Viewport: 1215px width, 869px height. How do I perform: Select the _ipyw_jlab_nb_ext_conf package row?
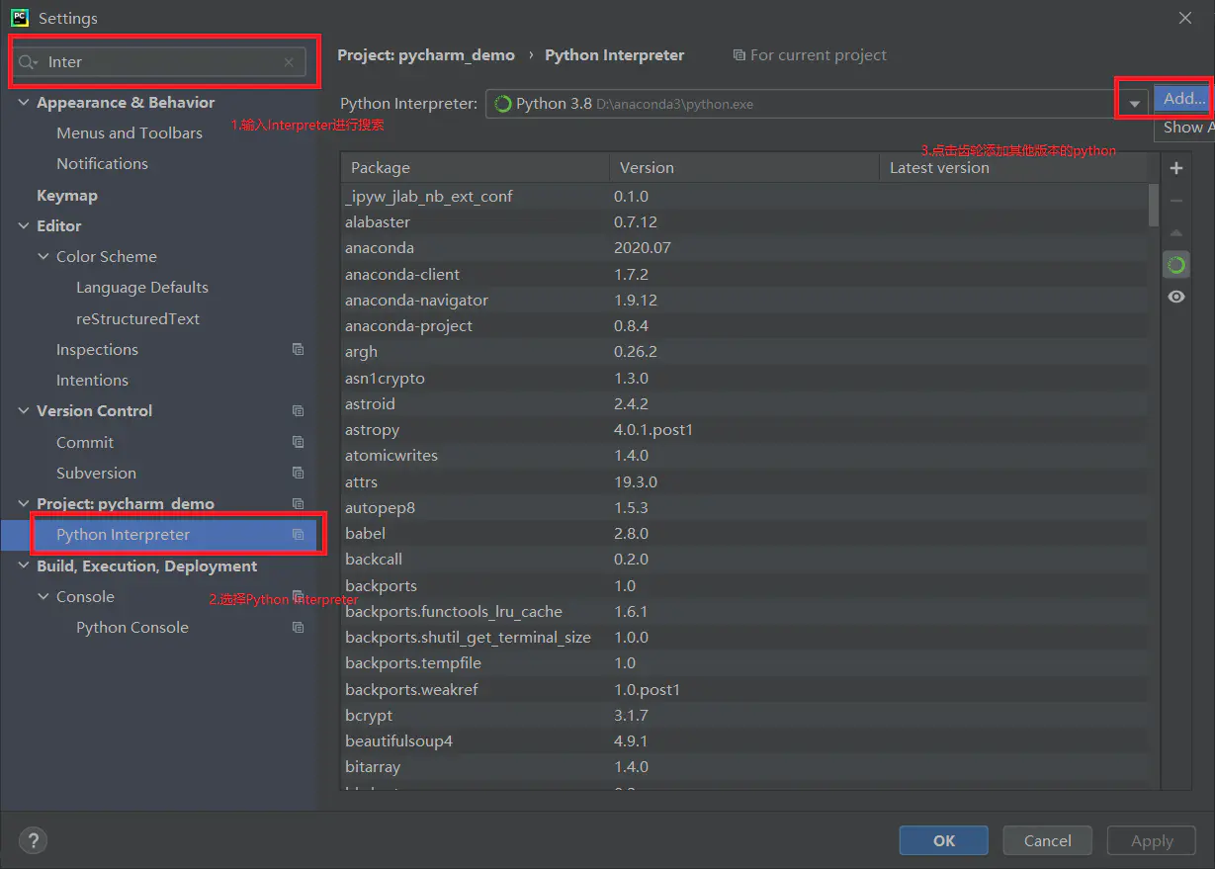pos(744,196)
